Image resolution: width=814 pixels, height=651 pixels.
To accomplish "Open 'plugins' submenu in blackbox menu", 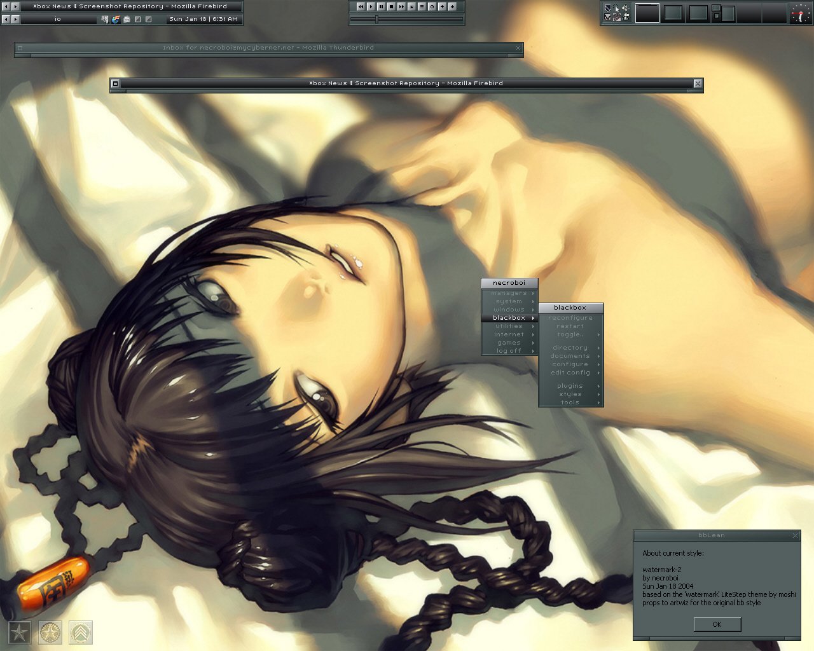I will [x=570, y=386].
